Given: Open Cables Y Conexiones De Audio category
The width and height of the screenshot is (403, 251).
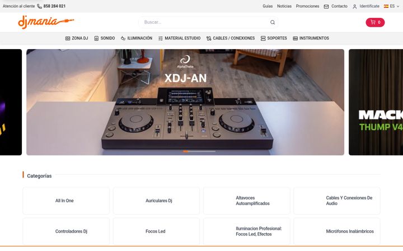Looking at the screenshot, I should (x=337, y=201).
